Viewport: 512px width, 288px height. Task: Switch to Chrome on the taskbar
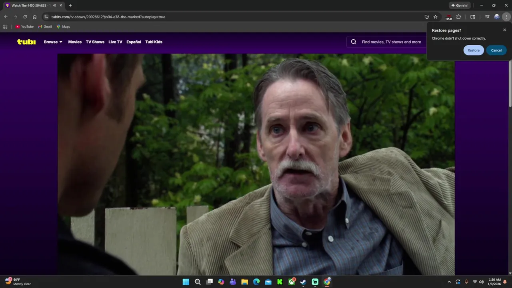pyautogui.click(x=327, y=282)
